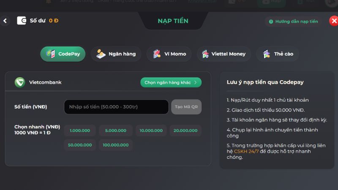Switch to Ví Momo tab
The image size is (338, 190).
(x=169, y=54)
